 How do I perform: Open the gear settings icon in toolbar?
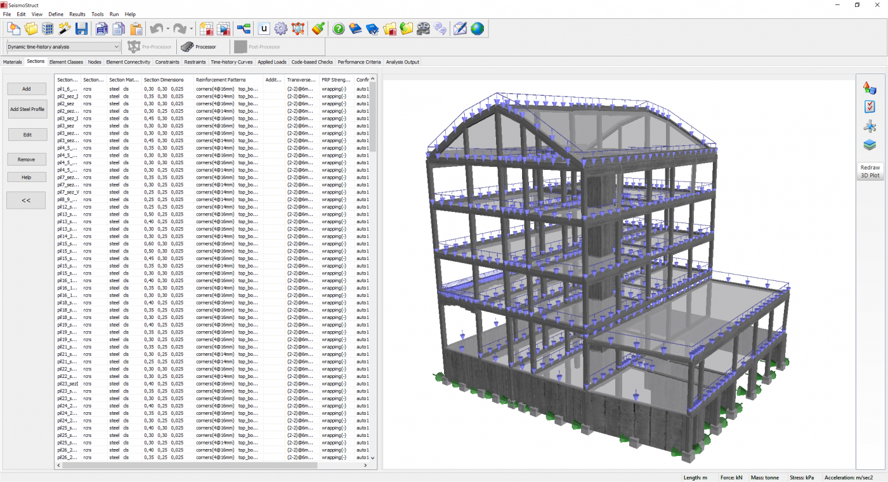tap(281, 29)
